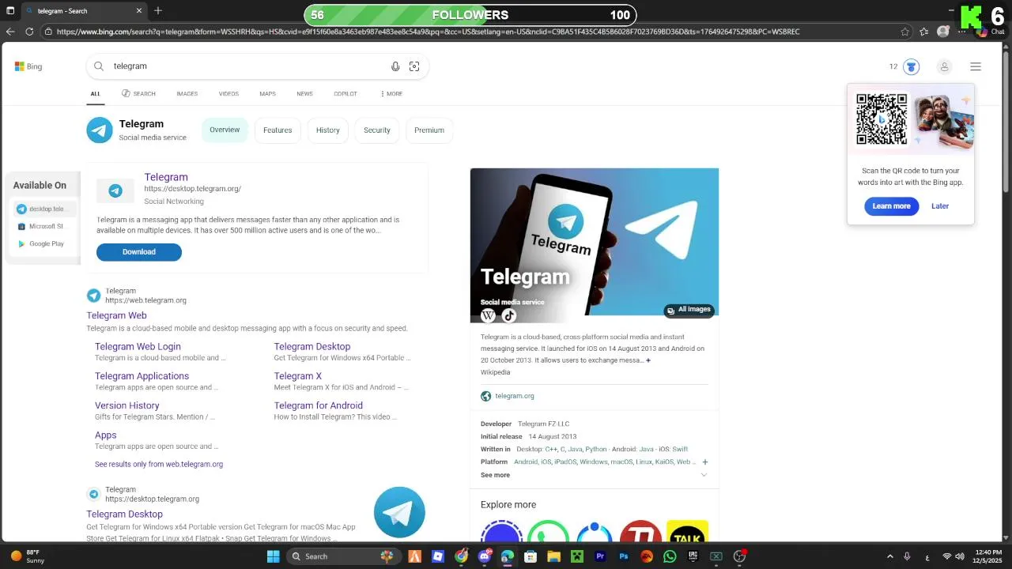Open Telegram for Android sublink
1012x569 pixels.
click(318, 405)
